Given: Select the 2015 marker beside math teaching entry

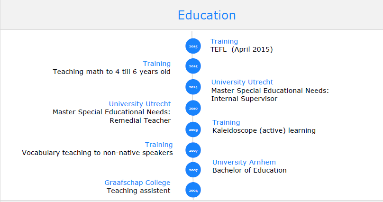Looking at the screenshot, I should (x=193, y=66).
